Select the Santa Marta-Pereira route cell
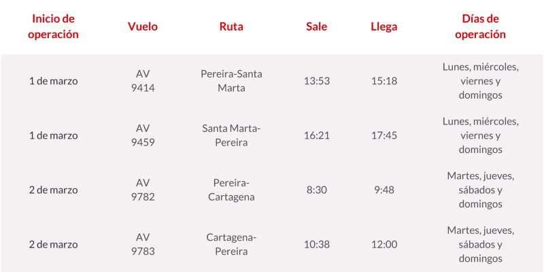544x272 pixels. [x=232, y=135]
